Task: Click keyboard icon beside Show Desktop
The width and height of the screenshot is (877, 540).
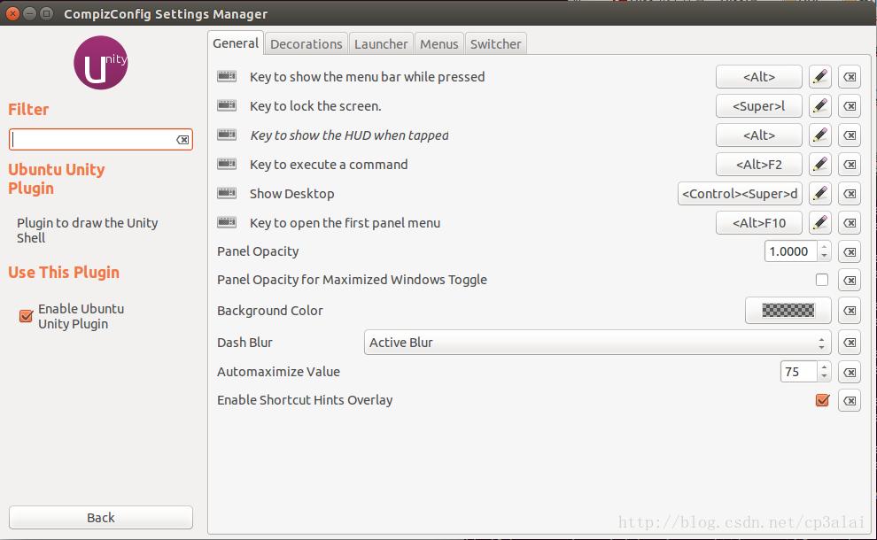Action: [227, 193]
